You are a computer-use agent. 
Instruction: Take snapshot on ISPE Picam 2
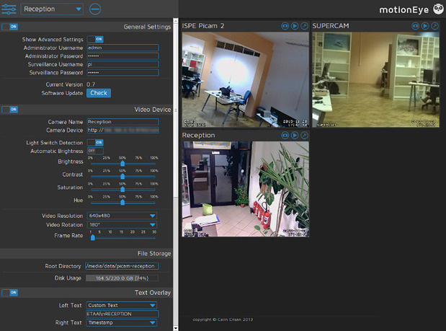click(x=285, y=26)
